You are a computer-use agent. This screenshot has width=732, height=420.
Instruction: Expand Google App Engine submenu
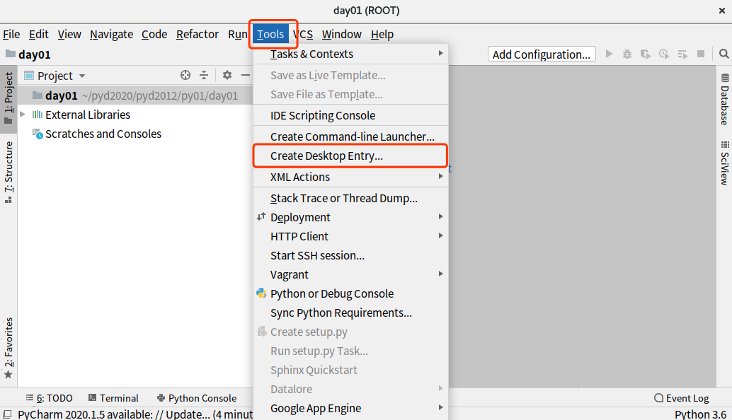(350, 409)
